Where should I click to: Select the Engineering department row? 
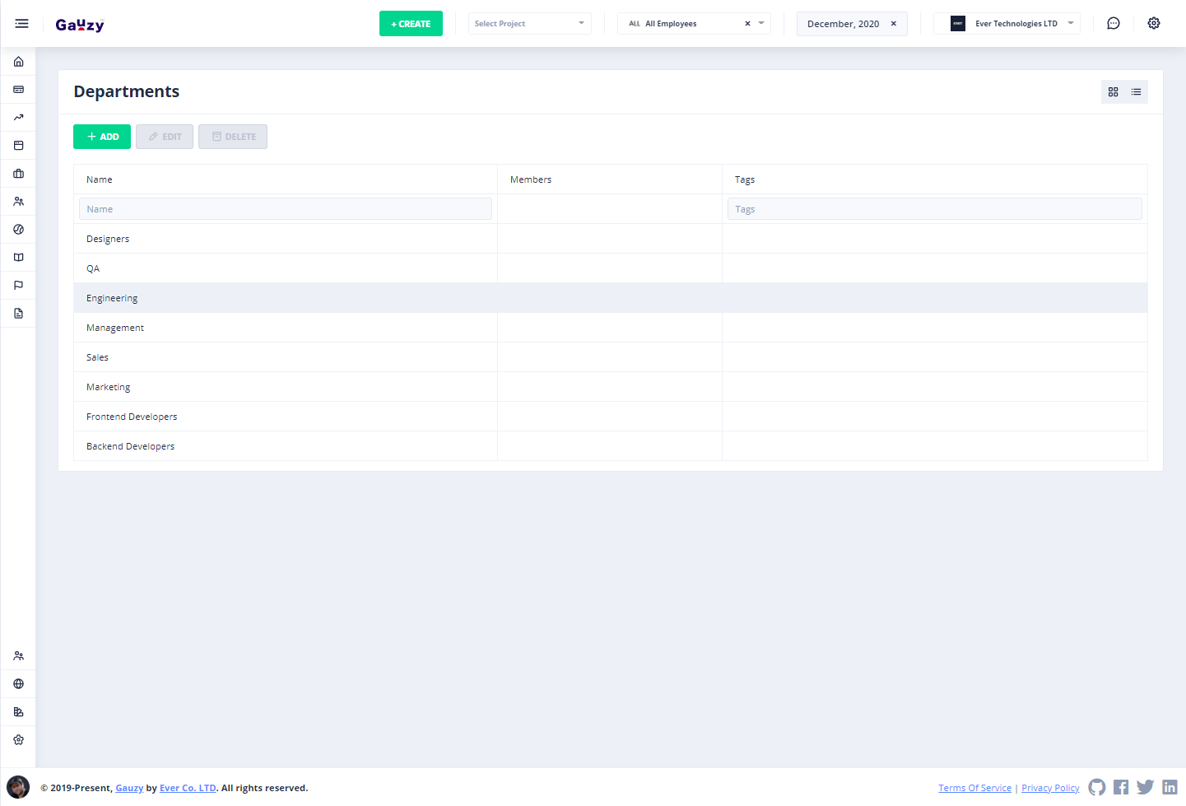pyautogui.click(x=112, y=298)
